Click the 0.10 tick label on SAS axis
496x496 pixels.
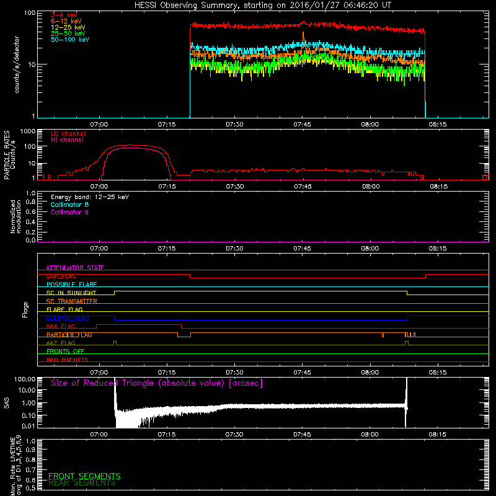coord(29,415)
